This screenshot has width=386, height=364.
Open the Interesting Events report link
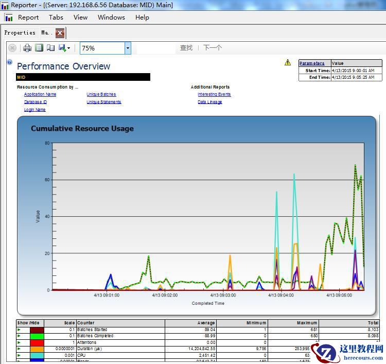pos(214,94)
